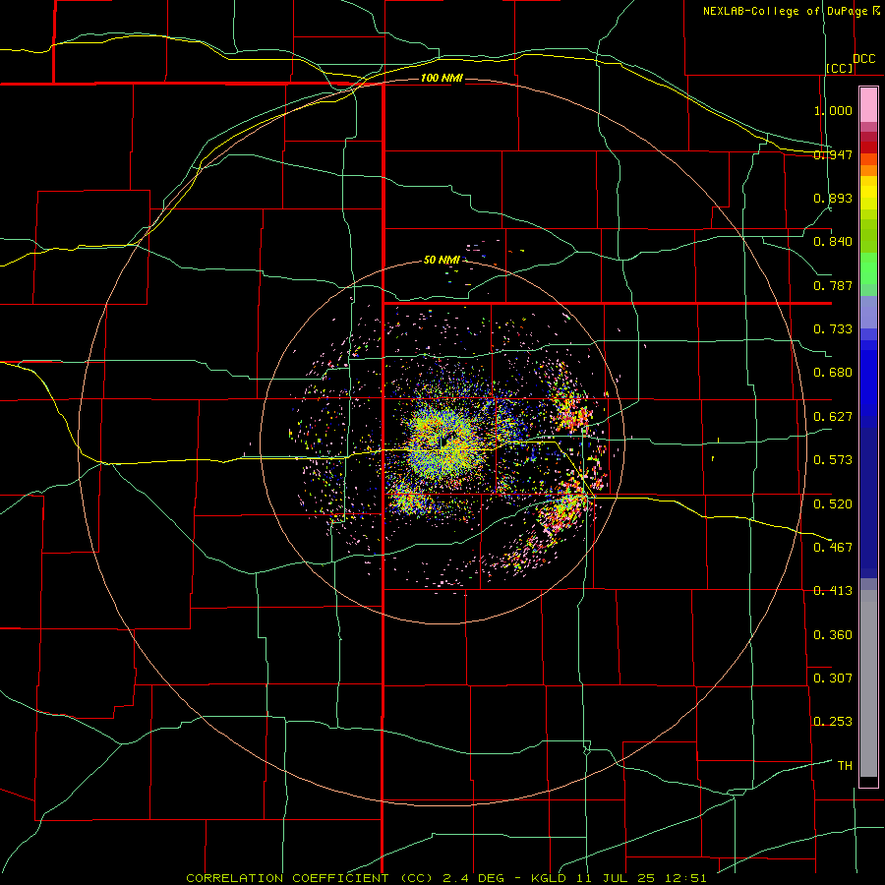Click the 0.787 scale value
Image resolution: width=885 pixels, height=885 pixels.
pyautogui.click(x=833, y=285)
